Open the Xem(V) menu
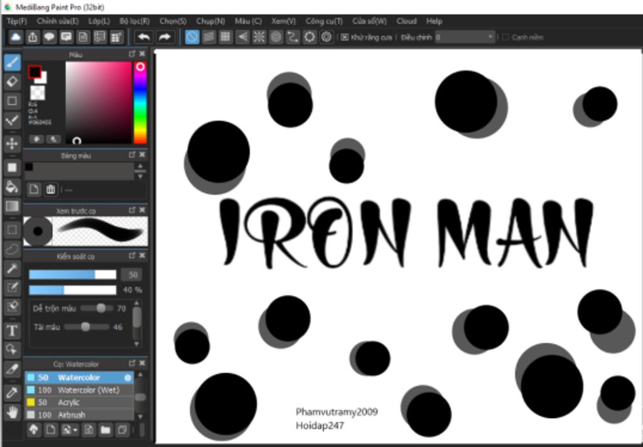Image resolution: width=643 pixels, height=447 pixels. click(x=283, y=21)
